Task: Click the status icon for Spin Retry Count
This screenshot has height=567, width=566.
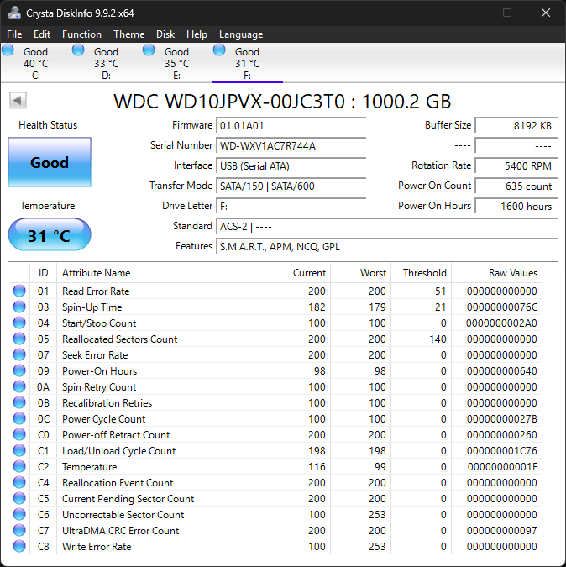Action: (x=19, y=386)
